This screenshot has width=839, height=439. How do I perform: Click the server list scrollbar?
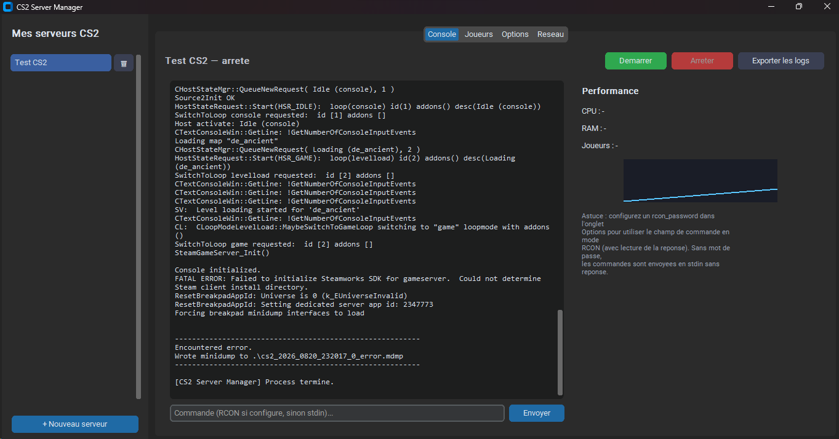pyautogui.click(x=138, y=227)
